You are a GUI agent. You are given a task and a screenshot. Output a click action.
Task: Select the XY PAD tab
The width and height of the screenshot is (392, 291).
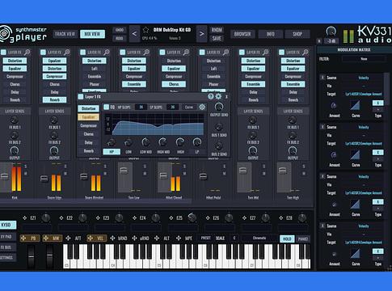[x=7, y=237]
